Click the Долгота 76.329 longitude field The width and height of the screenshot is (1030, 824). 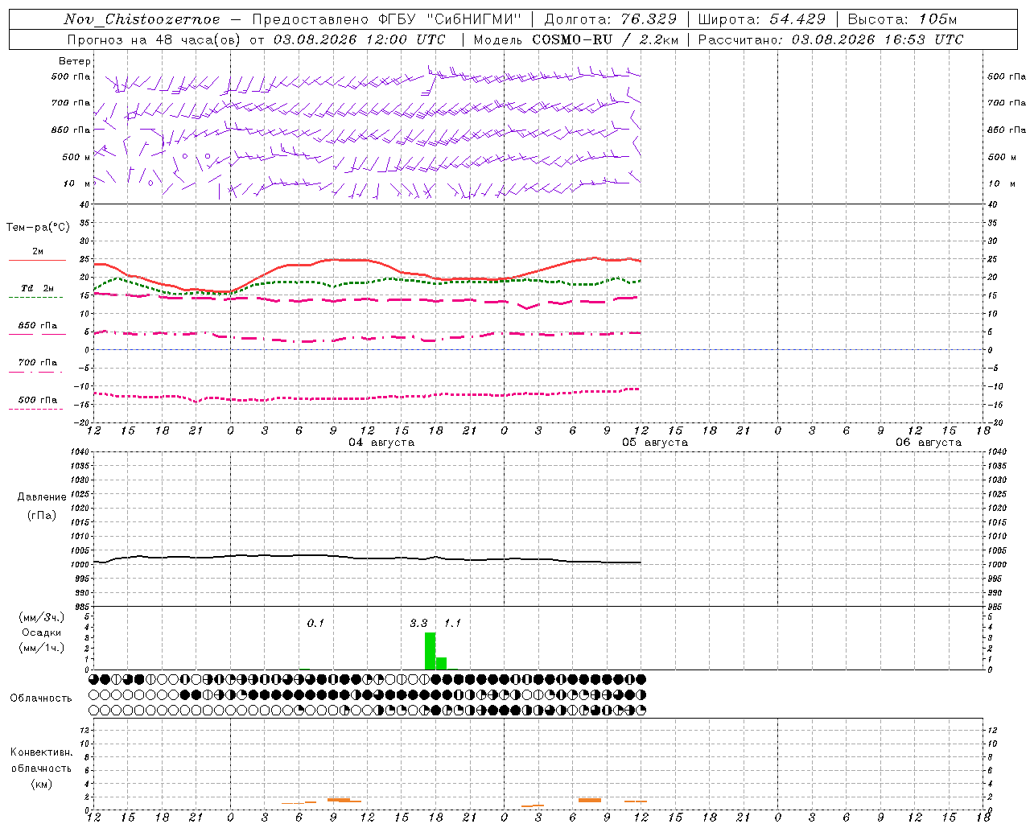(611, 19)
